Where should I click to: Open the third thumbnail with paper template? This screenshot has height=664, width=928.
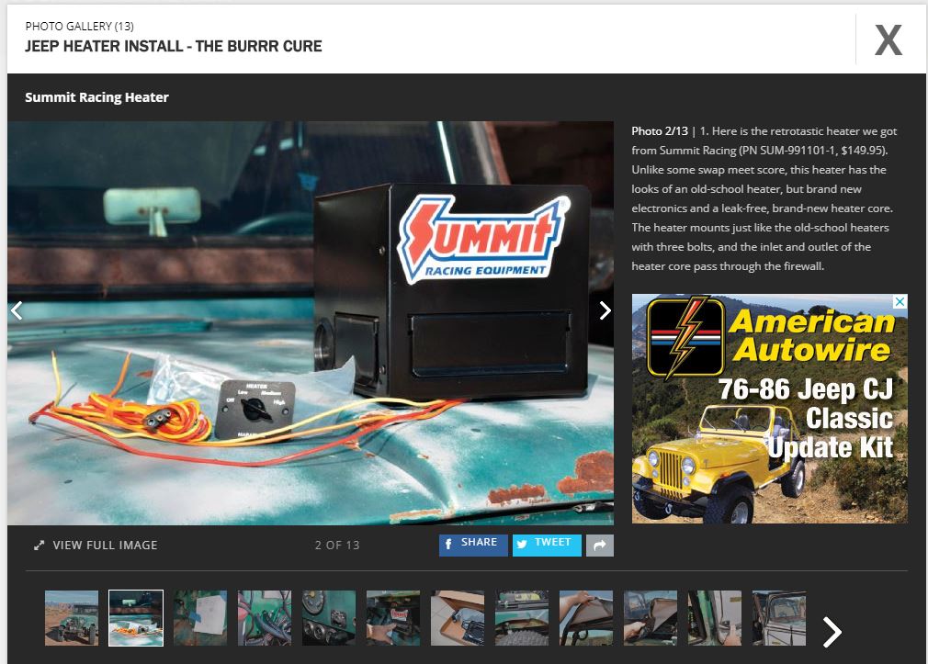200,617
